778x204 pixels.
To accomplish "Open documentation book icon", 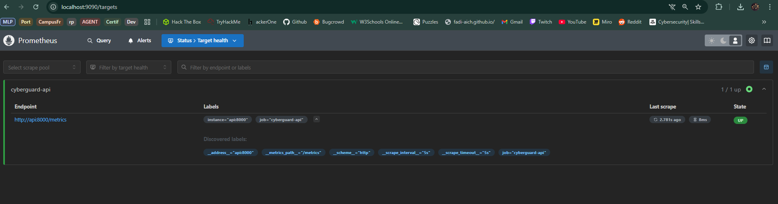I will click(767, 41).
